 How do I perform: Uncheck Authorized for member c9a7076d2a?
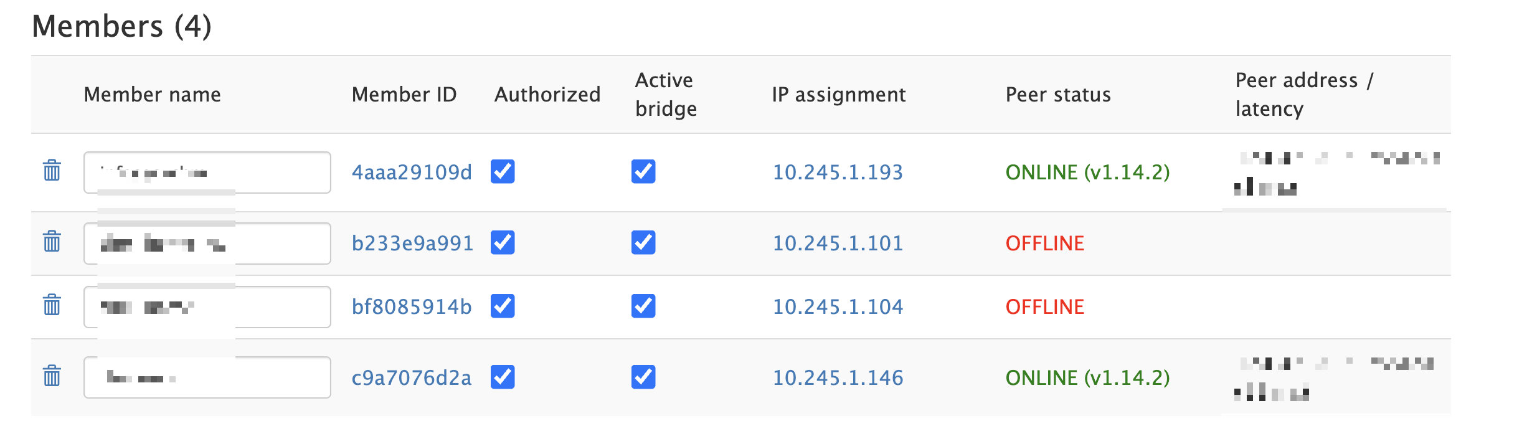pyautogui.click(x=503, y=377)
